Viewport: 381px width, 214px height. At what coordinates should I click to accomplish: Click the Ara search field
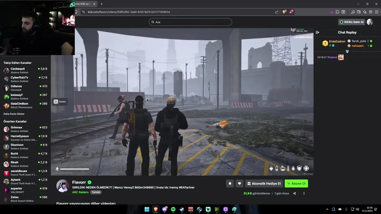190,22
